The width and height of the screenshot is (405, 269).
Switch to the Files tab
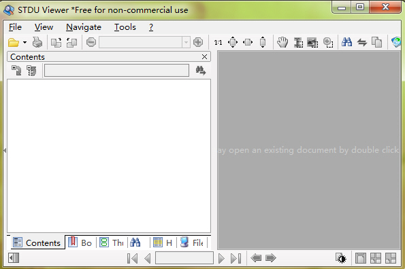pyautogui.click(x=192, y=243)
